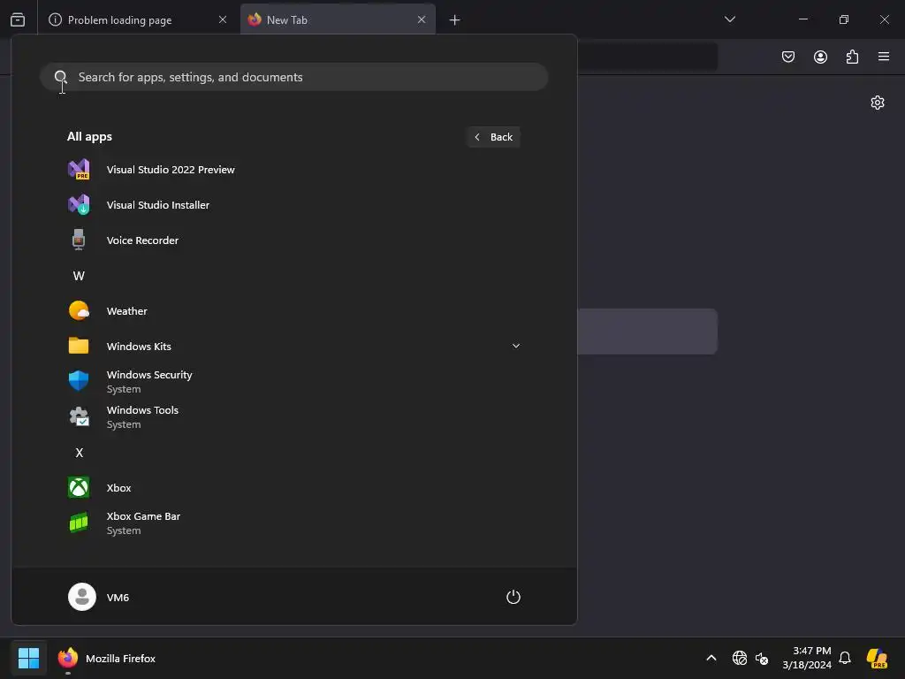Viewport: 905px width, 679px height.
Task: Click the VM6 username label
Action: [x=118, y=598]
